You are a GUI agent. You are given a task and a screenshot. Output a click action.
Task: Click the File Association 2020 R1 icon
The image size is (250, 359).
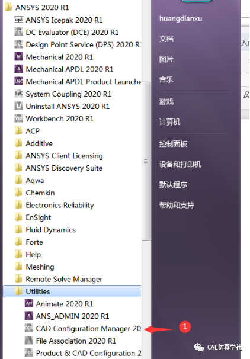tap(29, 341)
